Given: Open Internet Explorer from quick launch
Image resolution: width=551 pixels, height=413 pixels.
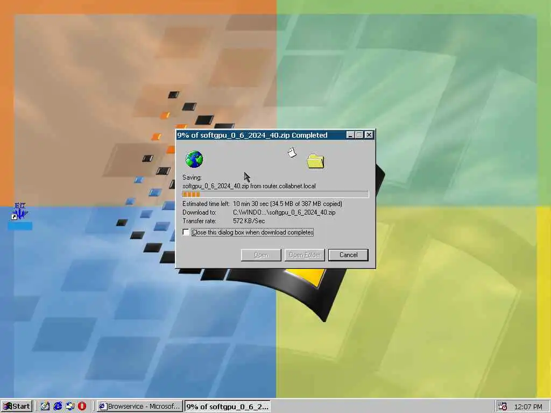Looking at the screenshot, I should (57, 407).
